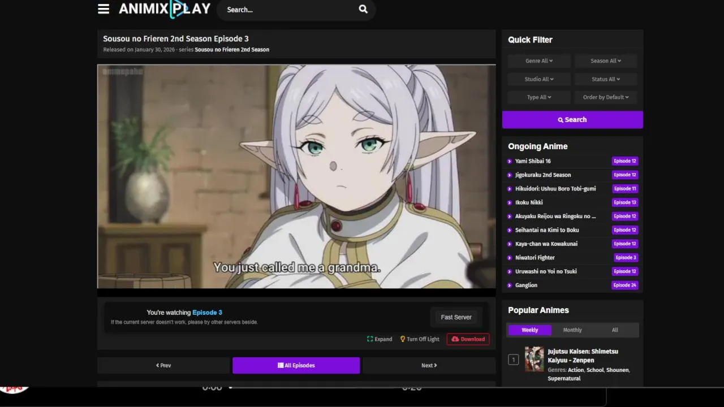The image size is (724, 407).
Task: Click Ikoku Nikki Episode 13 badge
Action: (x=625, y=202)
